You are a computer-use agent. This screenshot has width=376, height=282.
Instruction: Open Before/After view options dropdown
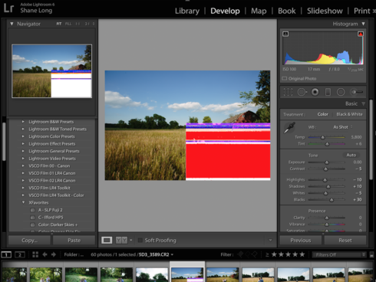(131, 240)
